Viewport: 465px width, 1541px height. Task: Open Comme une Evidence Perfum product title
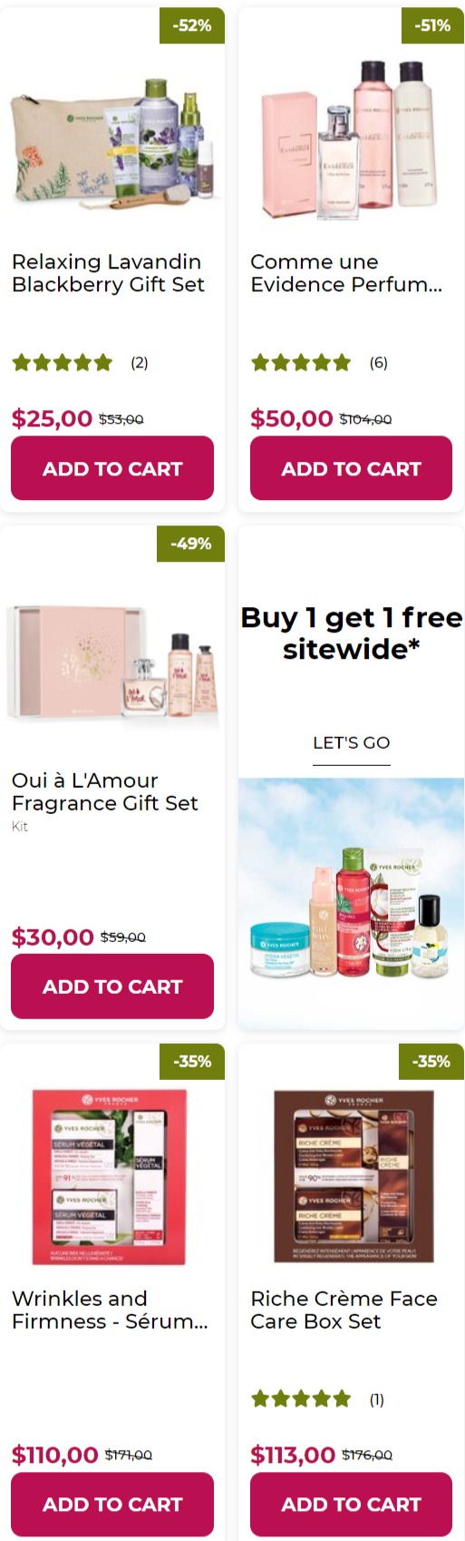[x=346, y=273]
